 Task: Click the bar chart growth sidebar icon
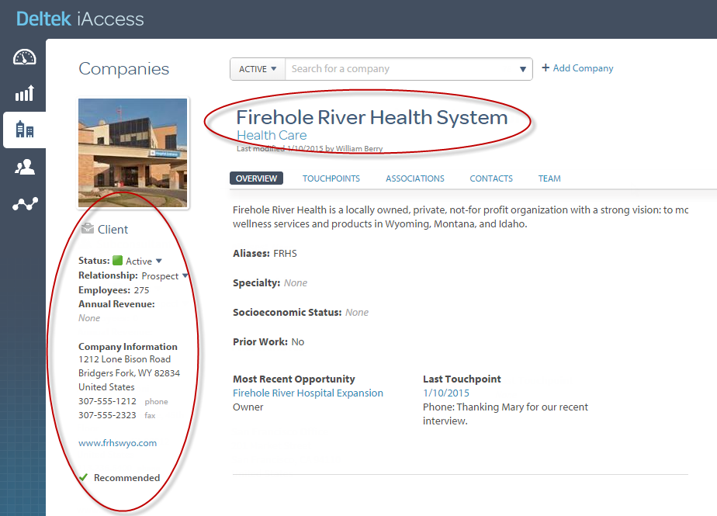[25, 94]
